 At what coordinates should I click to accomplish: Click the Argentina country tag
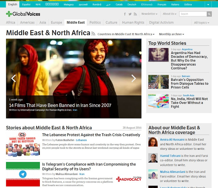coord(187,49)
